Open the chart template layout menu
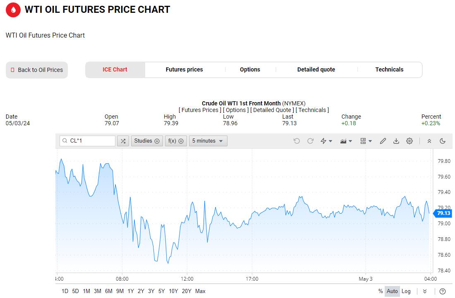The image size is (455, 298). click(366, 141)
